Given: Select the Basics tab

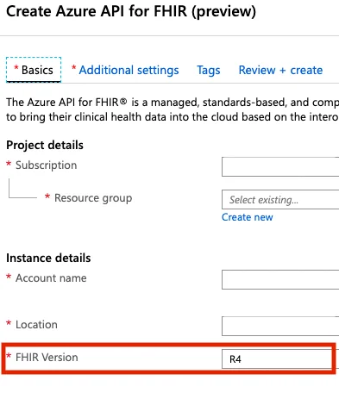Looking at the screenshot, I should tap(34, 70).
